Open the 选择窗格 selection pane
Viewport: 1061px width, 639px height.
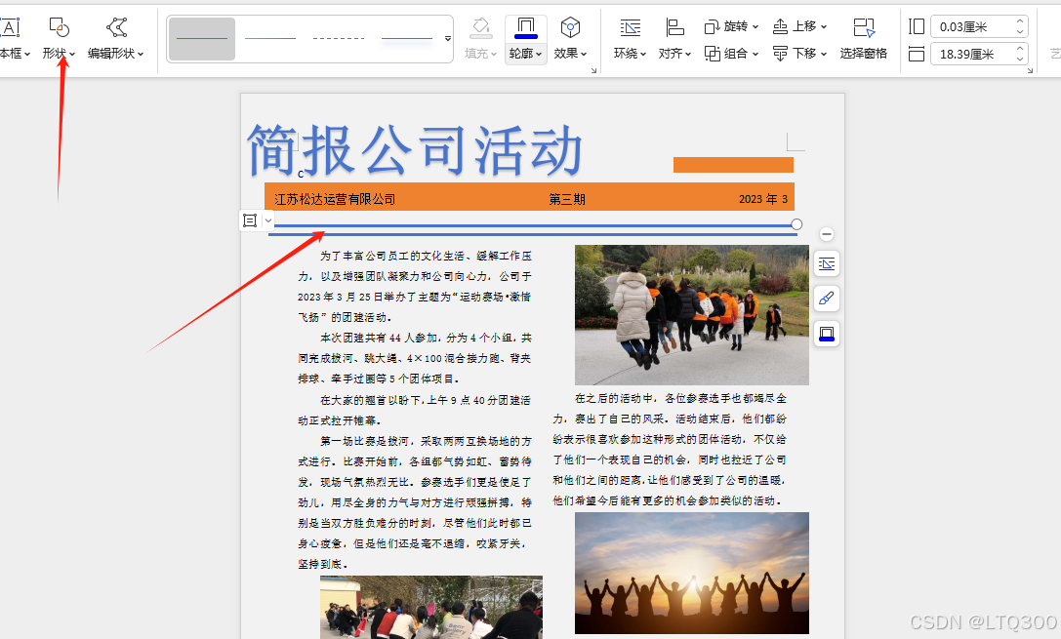coord(864,39)
